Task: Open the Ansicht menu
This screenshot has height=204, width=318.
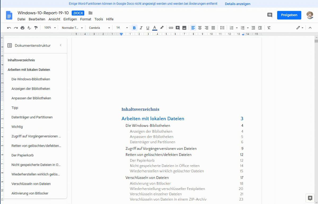Action: tap(54, 19)
